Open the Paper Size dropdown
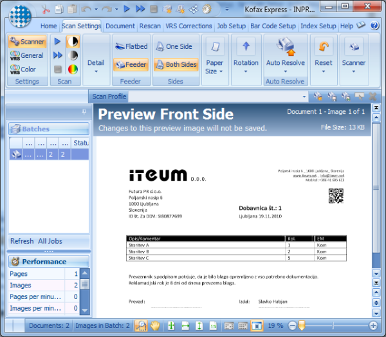386x337 pixels. pyautogui.click(x=215, y=66)
